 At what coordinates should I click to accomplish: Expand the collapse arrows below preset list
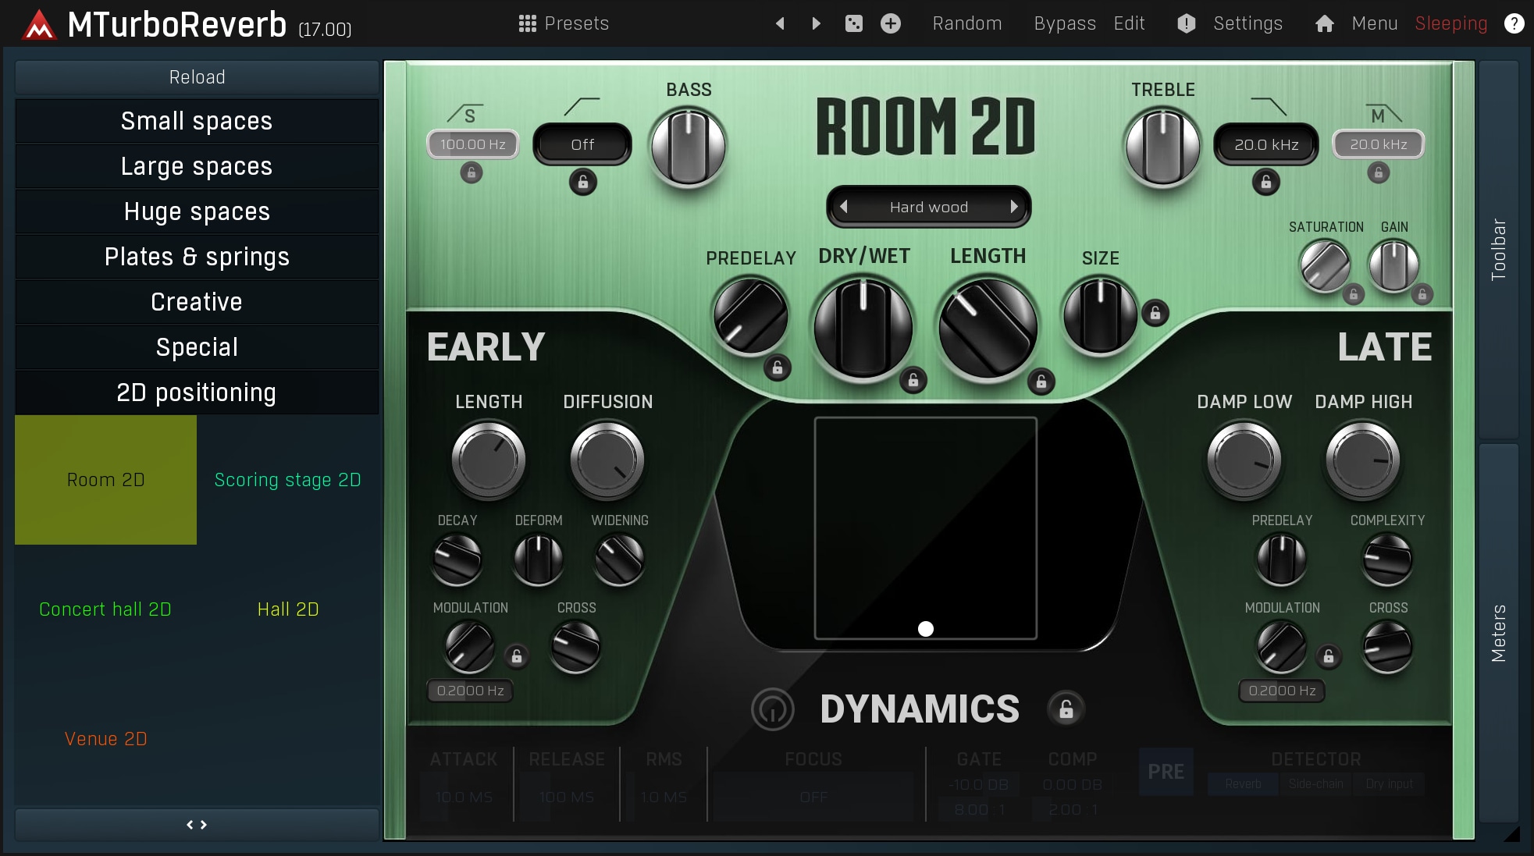click(197, 824)
